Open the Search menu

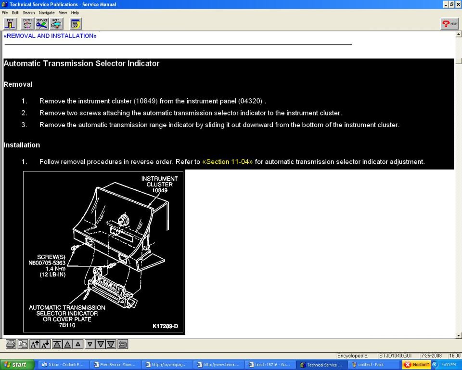(x=28, y=13)
